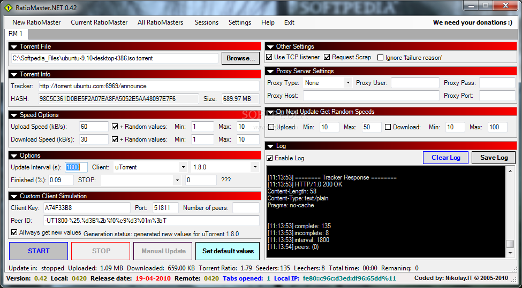Click the Update Interval field showing 1800
Screen dimensions: 522x288
[x=76, y=167]
